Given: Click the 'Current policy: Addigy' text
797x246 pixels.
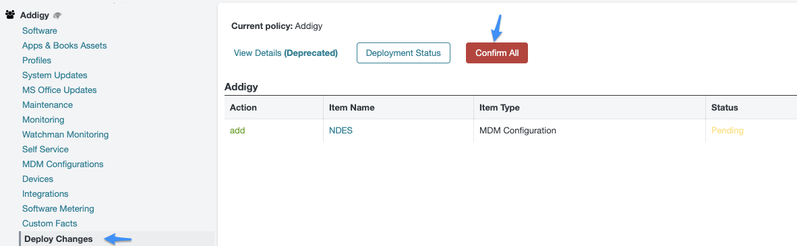Looking at the screenshot, I should click(277, 26).
